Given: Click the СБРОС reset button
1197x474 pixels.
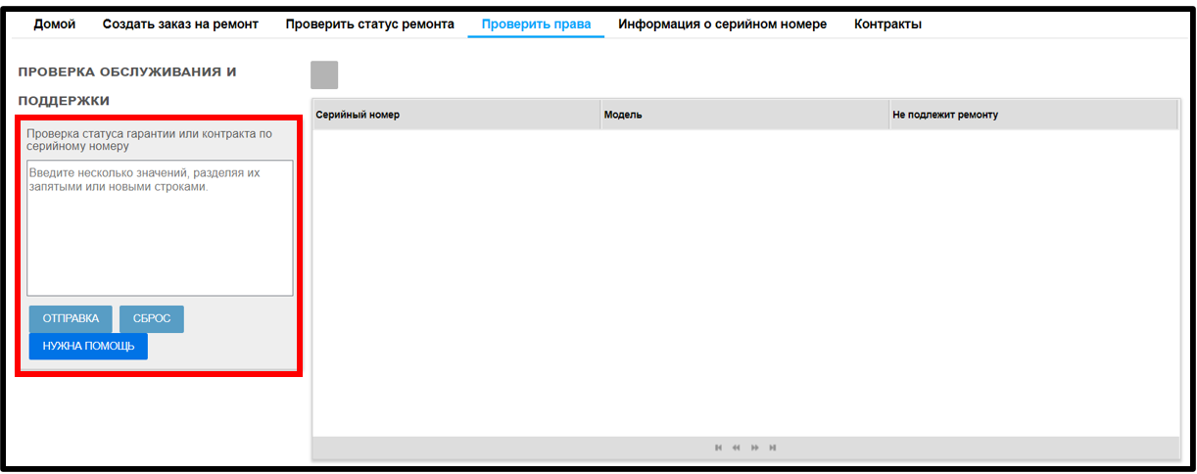Looking at the screenshot, I should pos(152,319).
